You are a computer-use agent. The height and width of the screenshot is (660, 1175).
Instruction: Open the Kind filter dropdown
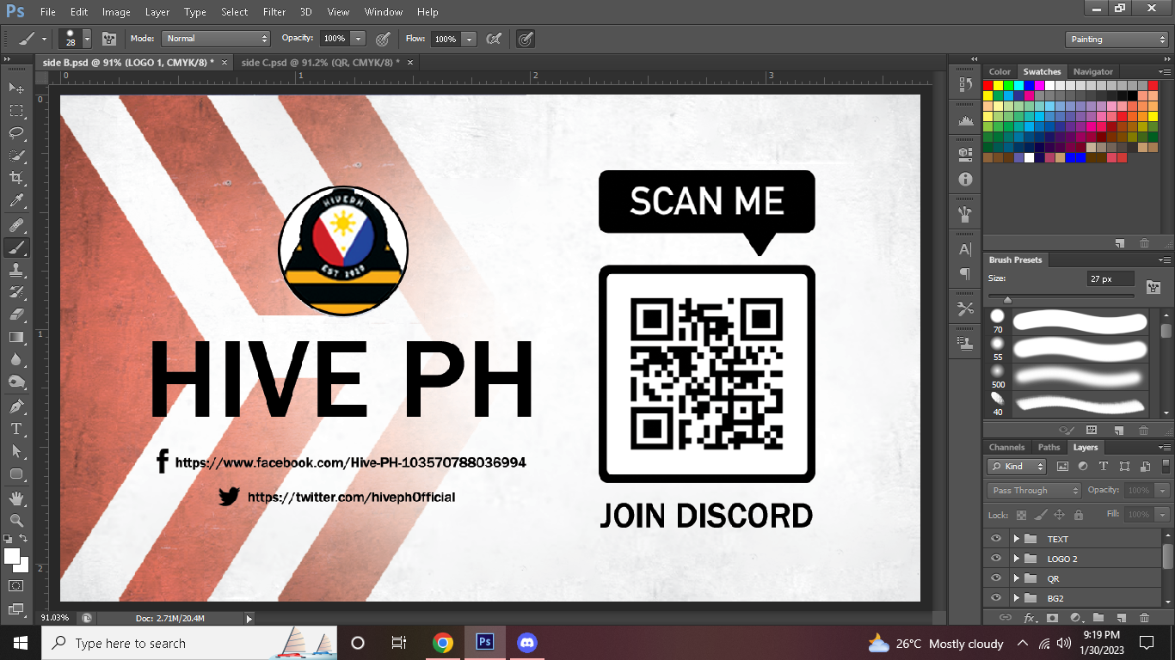[x=1017, y=467]
